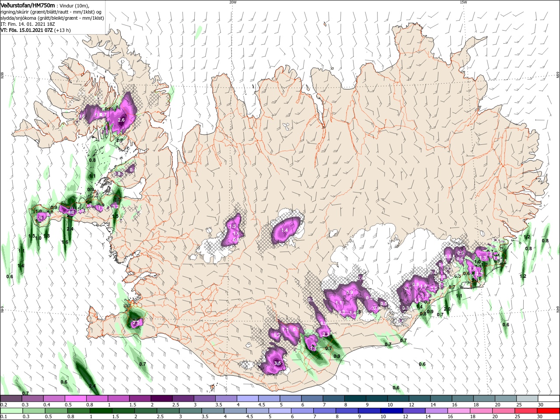
Task: Pick the snow legend swatch between 2.5 and 3
Action: (183, 399)
